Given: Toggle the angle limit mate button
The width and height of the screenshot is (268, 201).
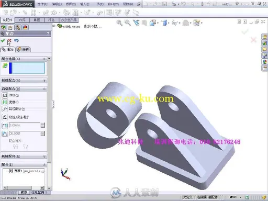Looking at the screenshot, I should pos(5,133).
